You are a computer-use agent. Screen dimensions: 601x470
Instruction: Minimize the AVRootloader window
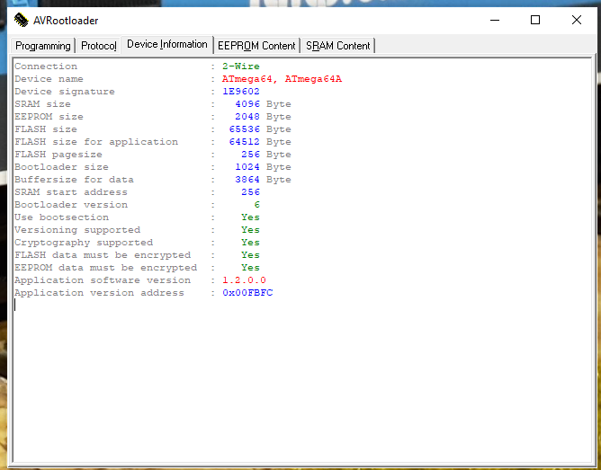(x=494, y=20)
